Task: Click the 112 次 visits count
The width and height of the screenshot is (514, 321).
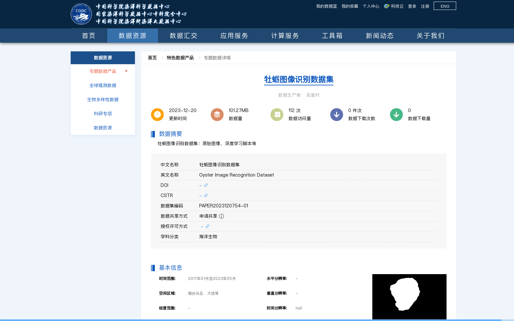Action: 295,110
